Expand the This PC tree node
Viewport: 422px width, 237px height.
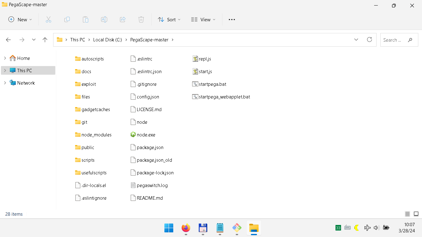[x=5, y=70]
